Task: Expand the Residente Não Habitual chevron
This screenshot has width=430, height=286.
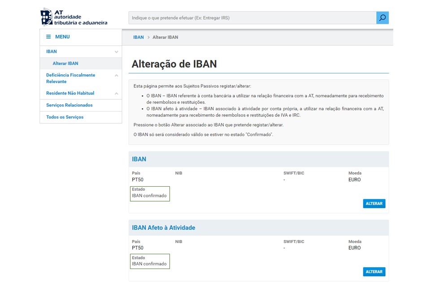Action: [117, 94]
